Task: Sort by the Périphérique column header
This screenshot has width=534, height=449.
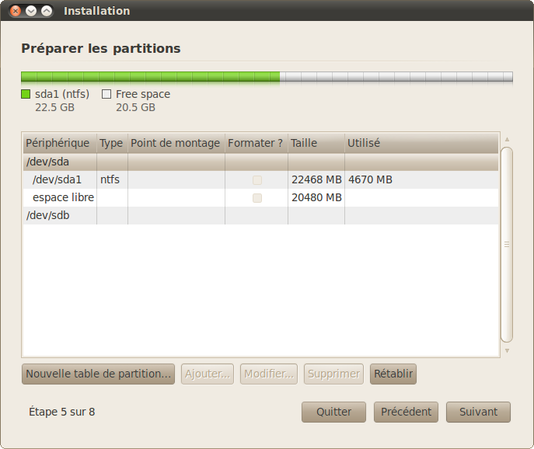Action: 58,144
